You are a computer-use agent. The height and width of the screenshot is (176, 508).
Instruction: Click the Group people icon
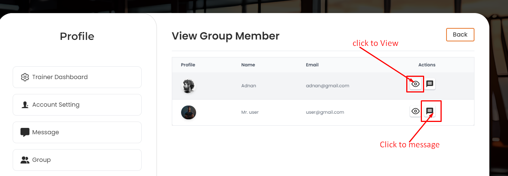tap(25, 160)
